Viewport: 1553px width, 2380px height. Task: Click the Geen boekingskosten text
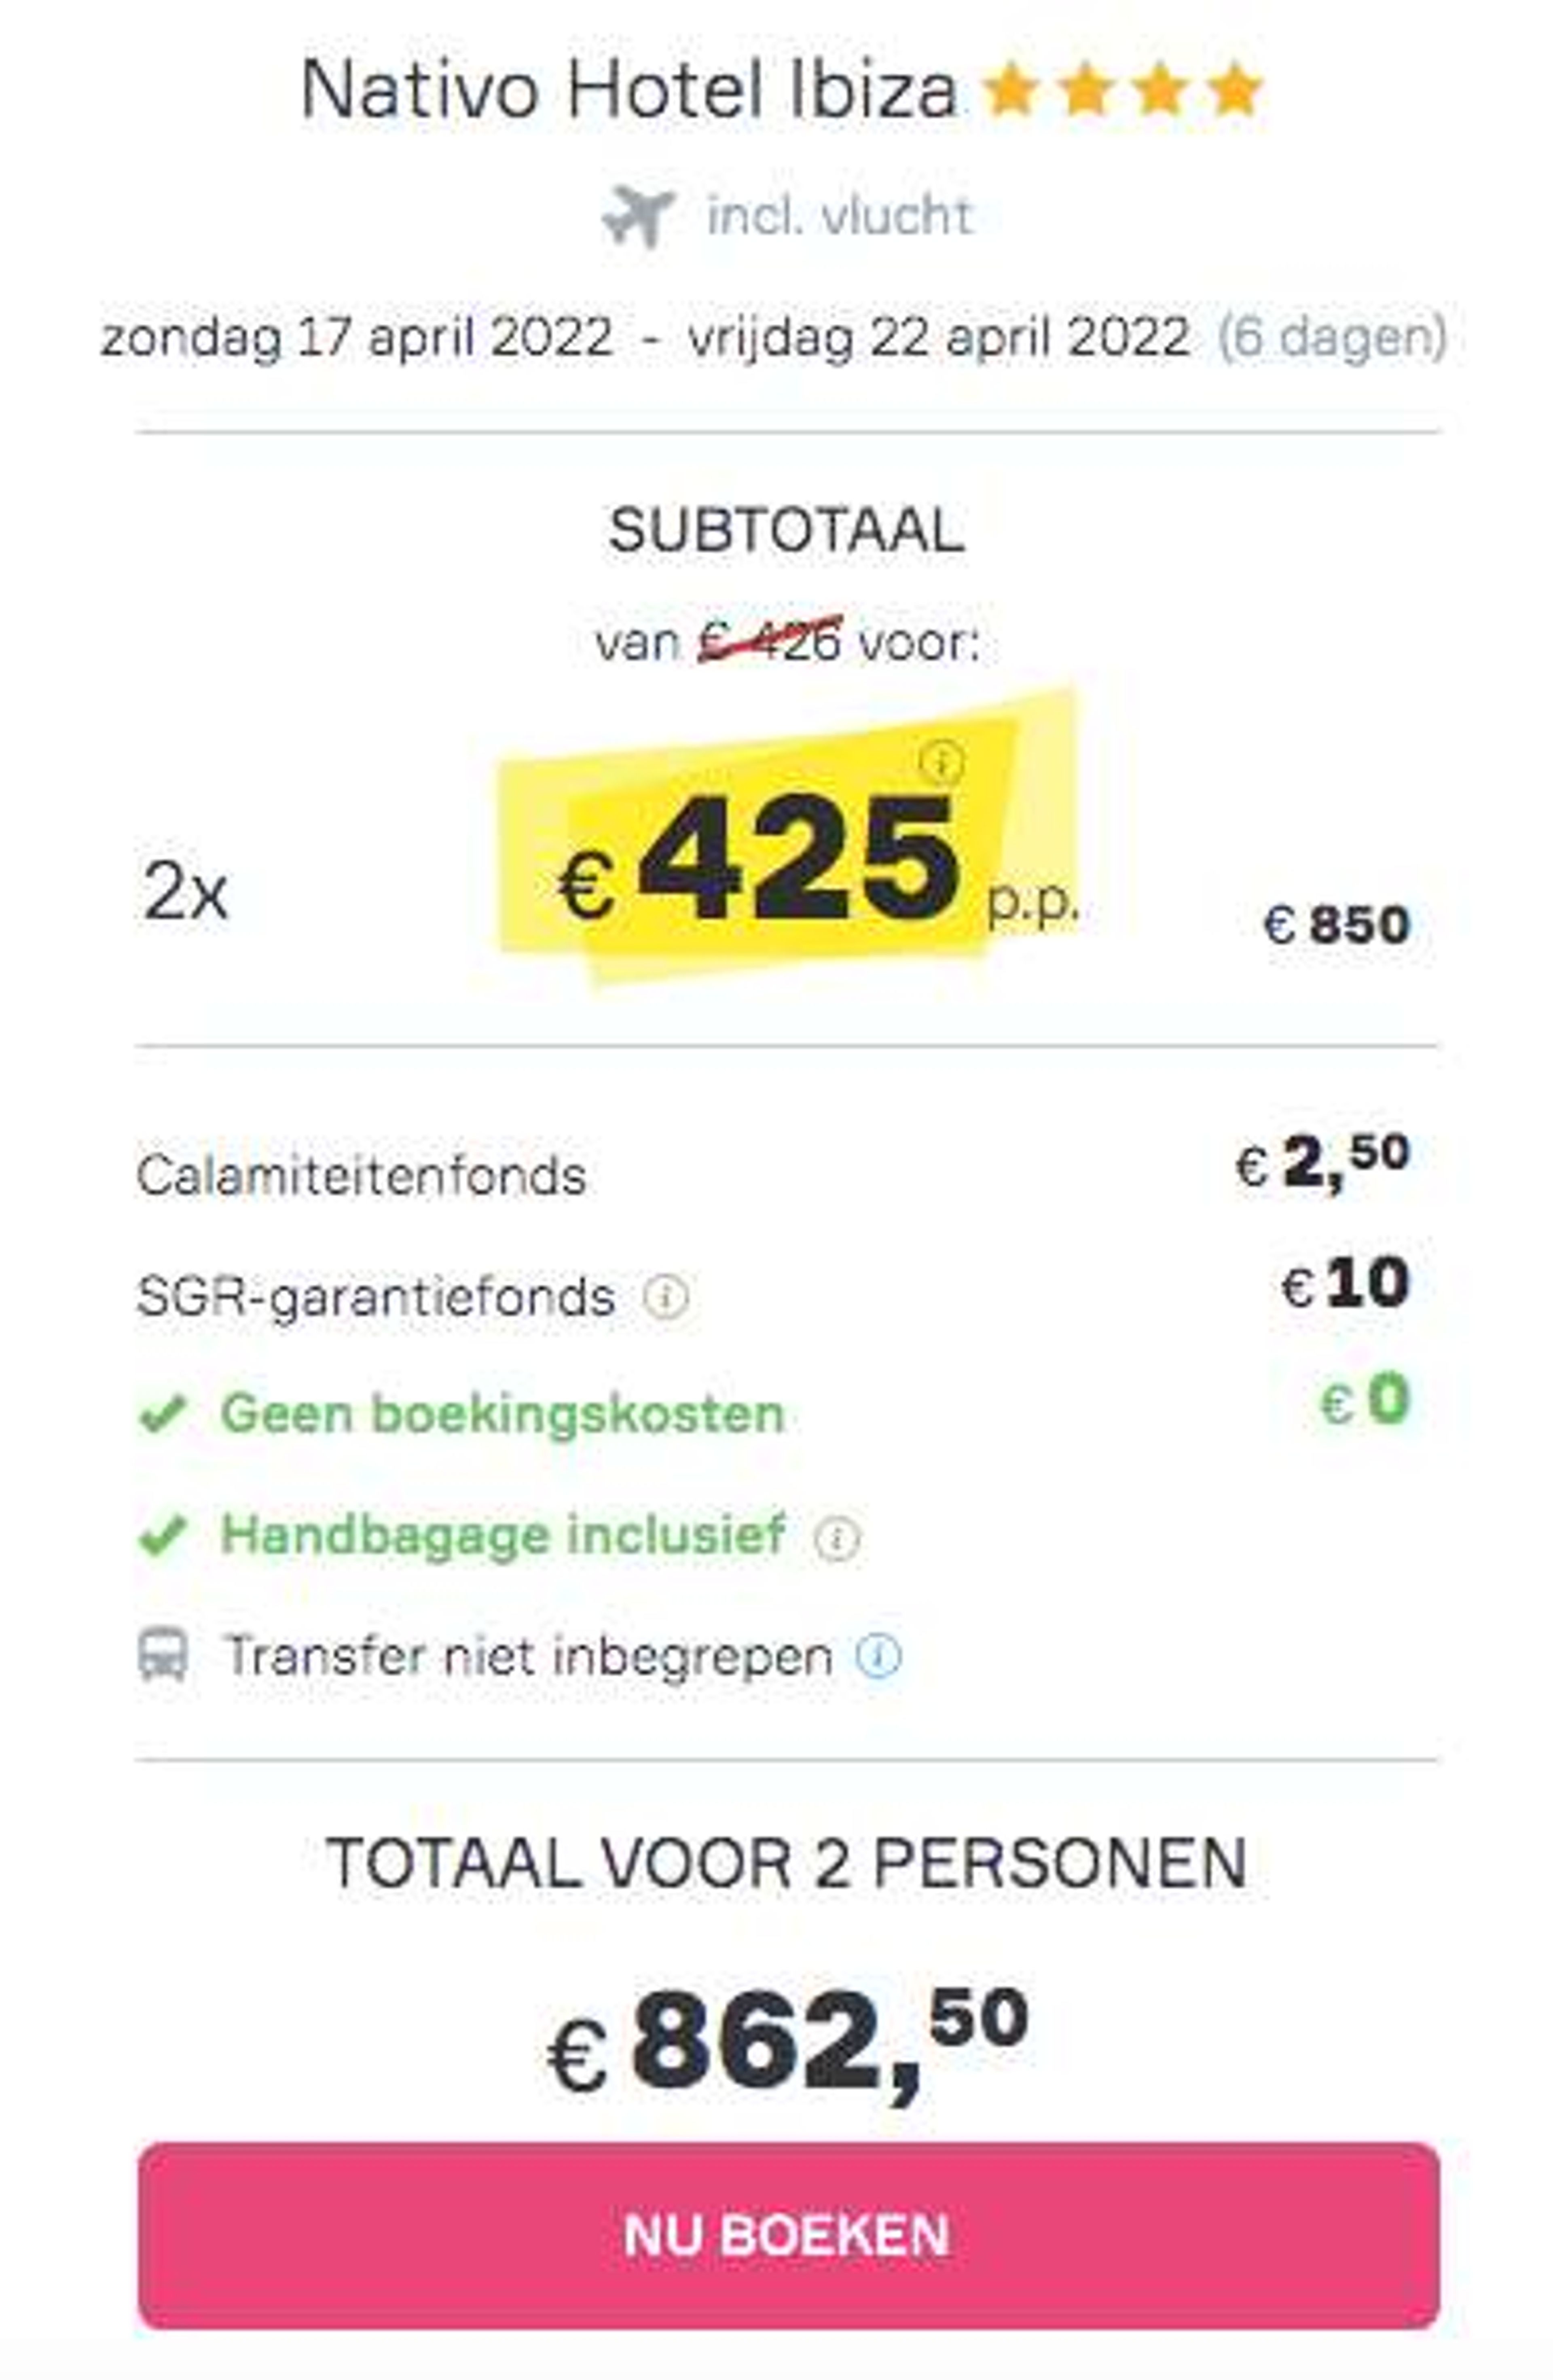click(x=502, y=1414)
